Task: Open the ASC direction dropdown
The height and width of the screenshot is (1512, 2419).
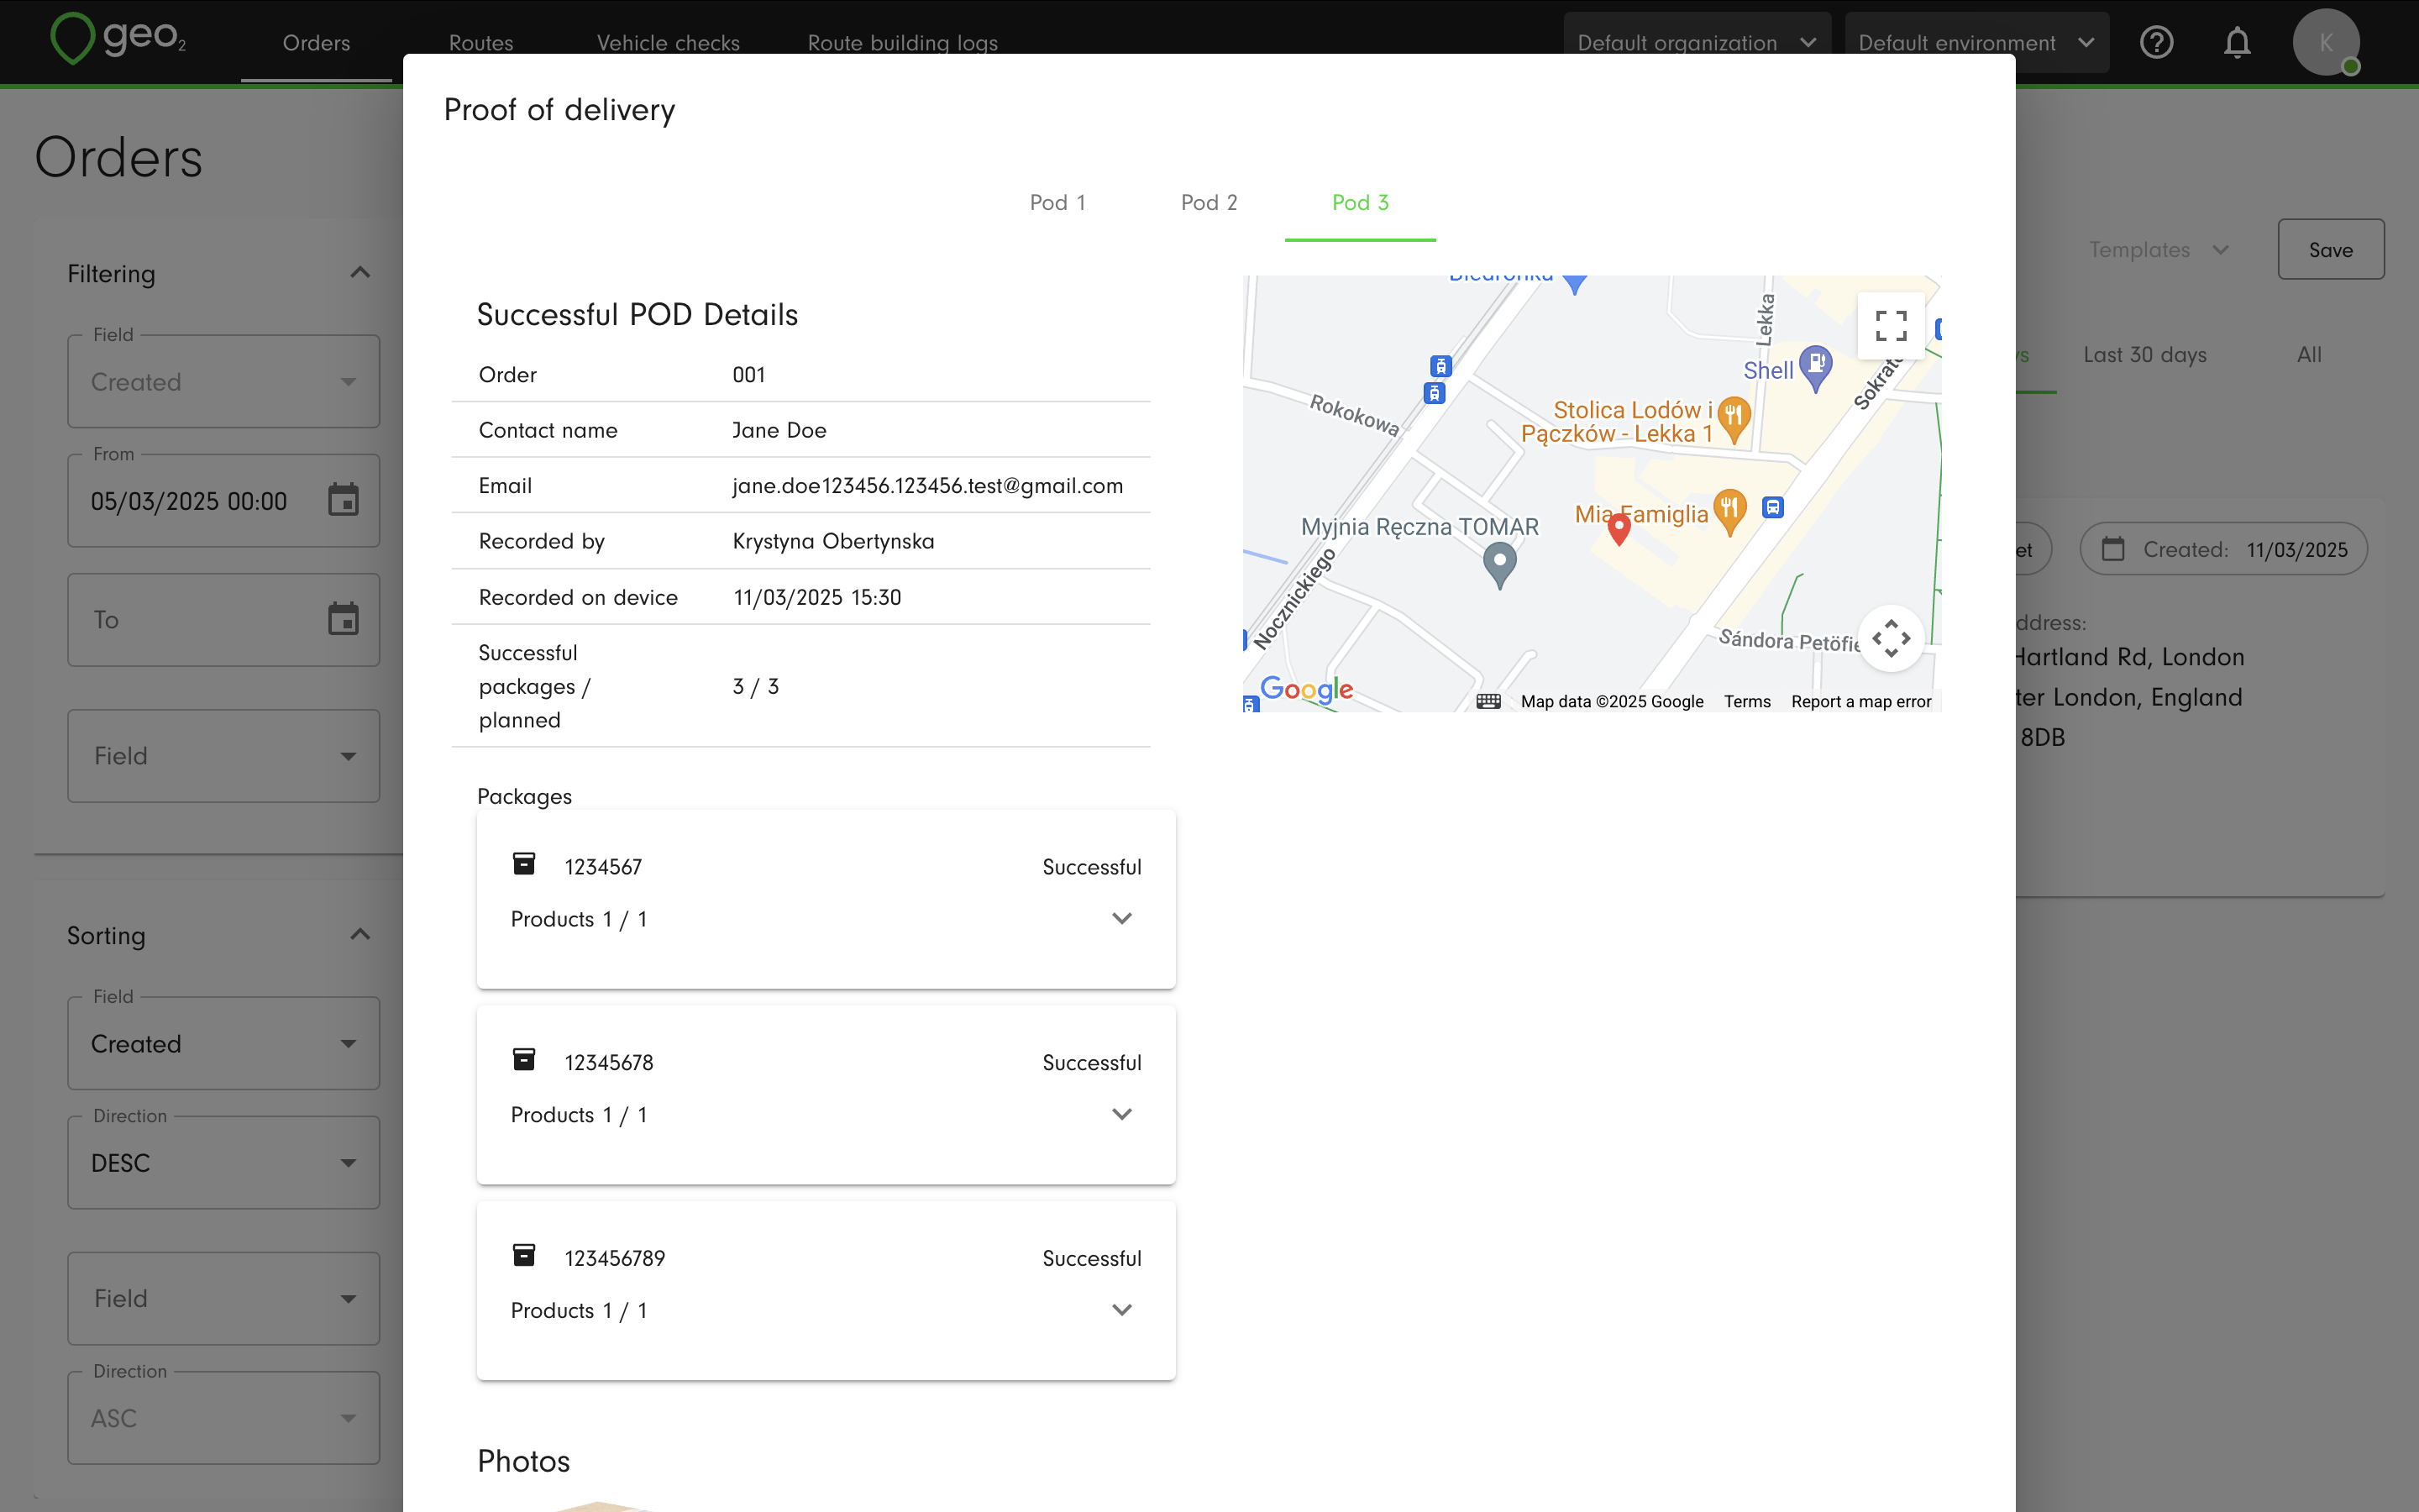Action: [224, 1418]
